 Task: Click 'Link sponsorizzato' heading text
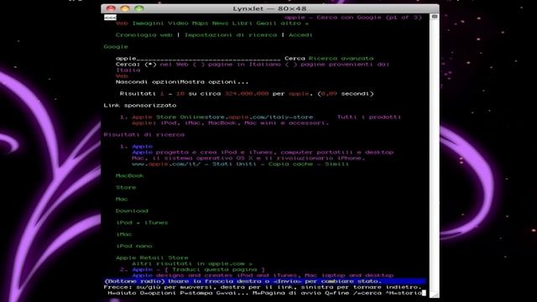click(x=140, y=106)
